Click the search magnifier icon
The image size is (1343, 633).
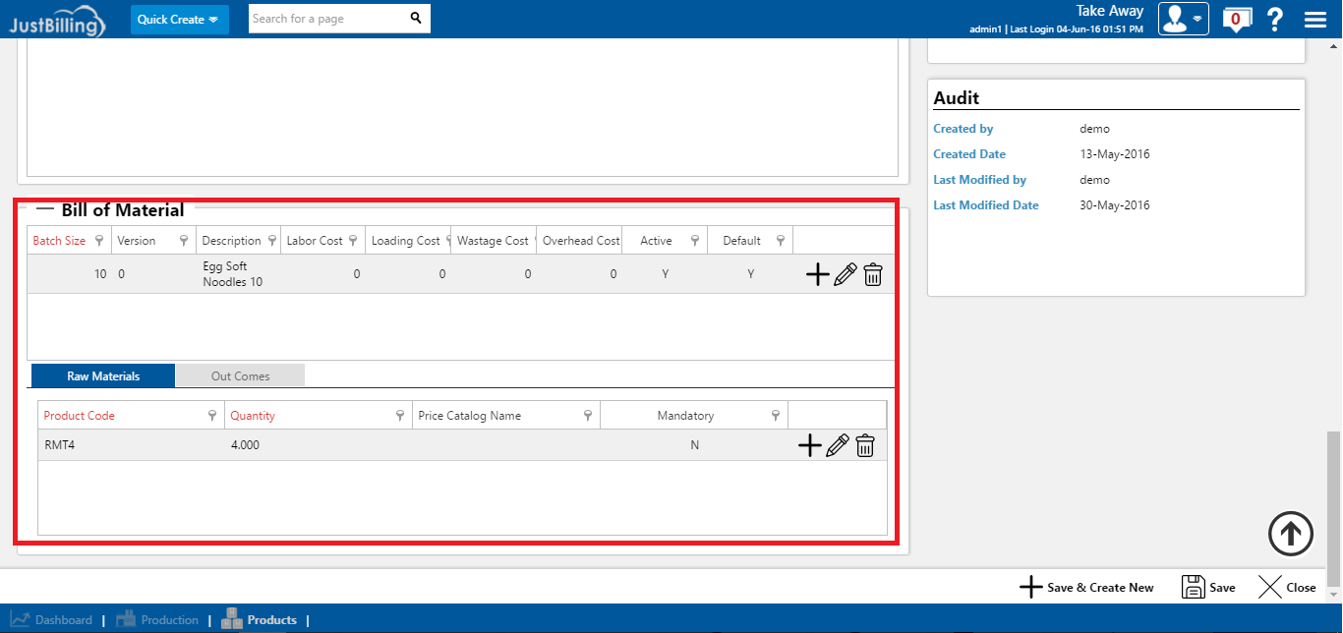click(x=416, y=18)
